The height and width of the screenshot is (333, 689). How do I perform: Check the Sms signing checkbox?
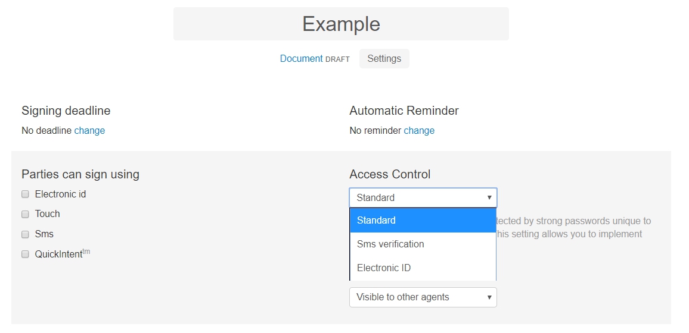click(25, 234)
